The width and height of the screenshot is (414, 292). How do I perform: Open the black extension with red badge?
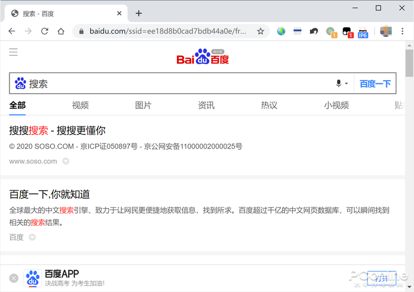click(348, 32)
